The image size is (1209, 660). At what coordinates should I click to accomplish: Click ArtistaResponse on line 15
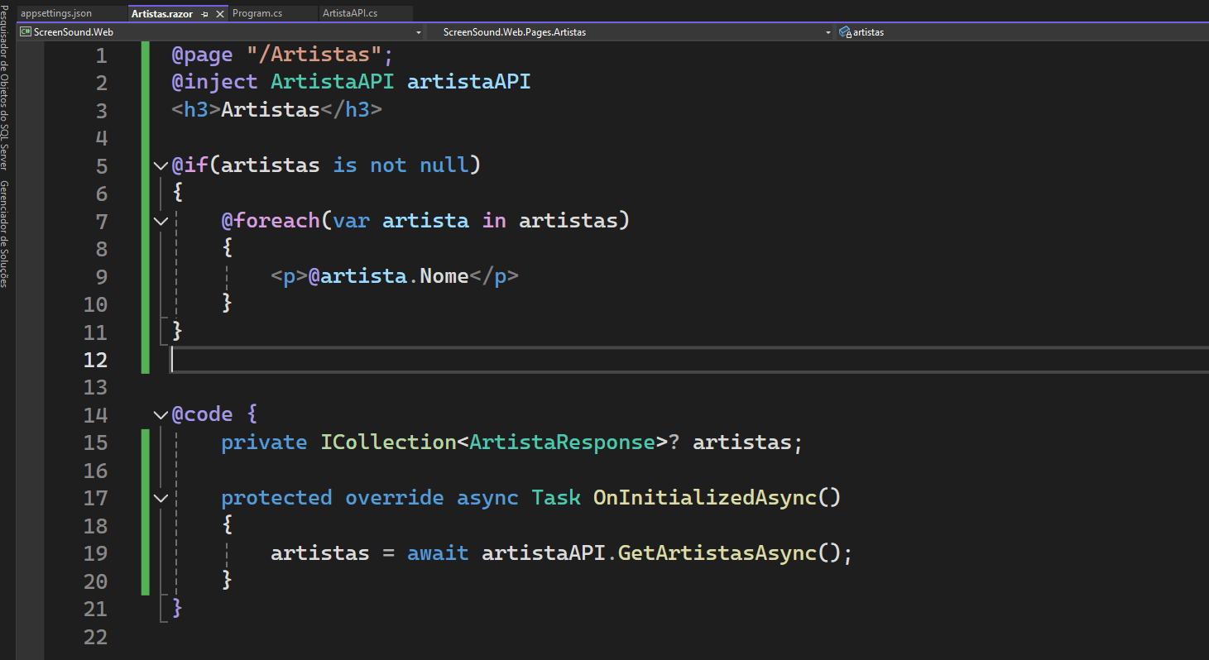coord(563,442)
